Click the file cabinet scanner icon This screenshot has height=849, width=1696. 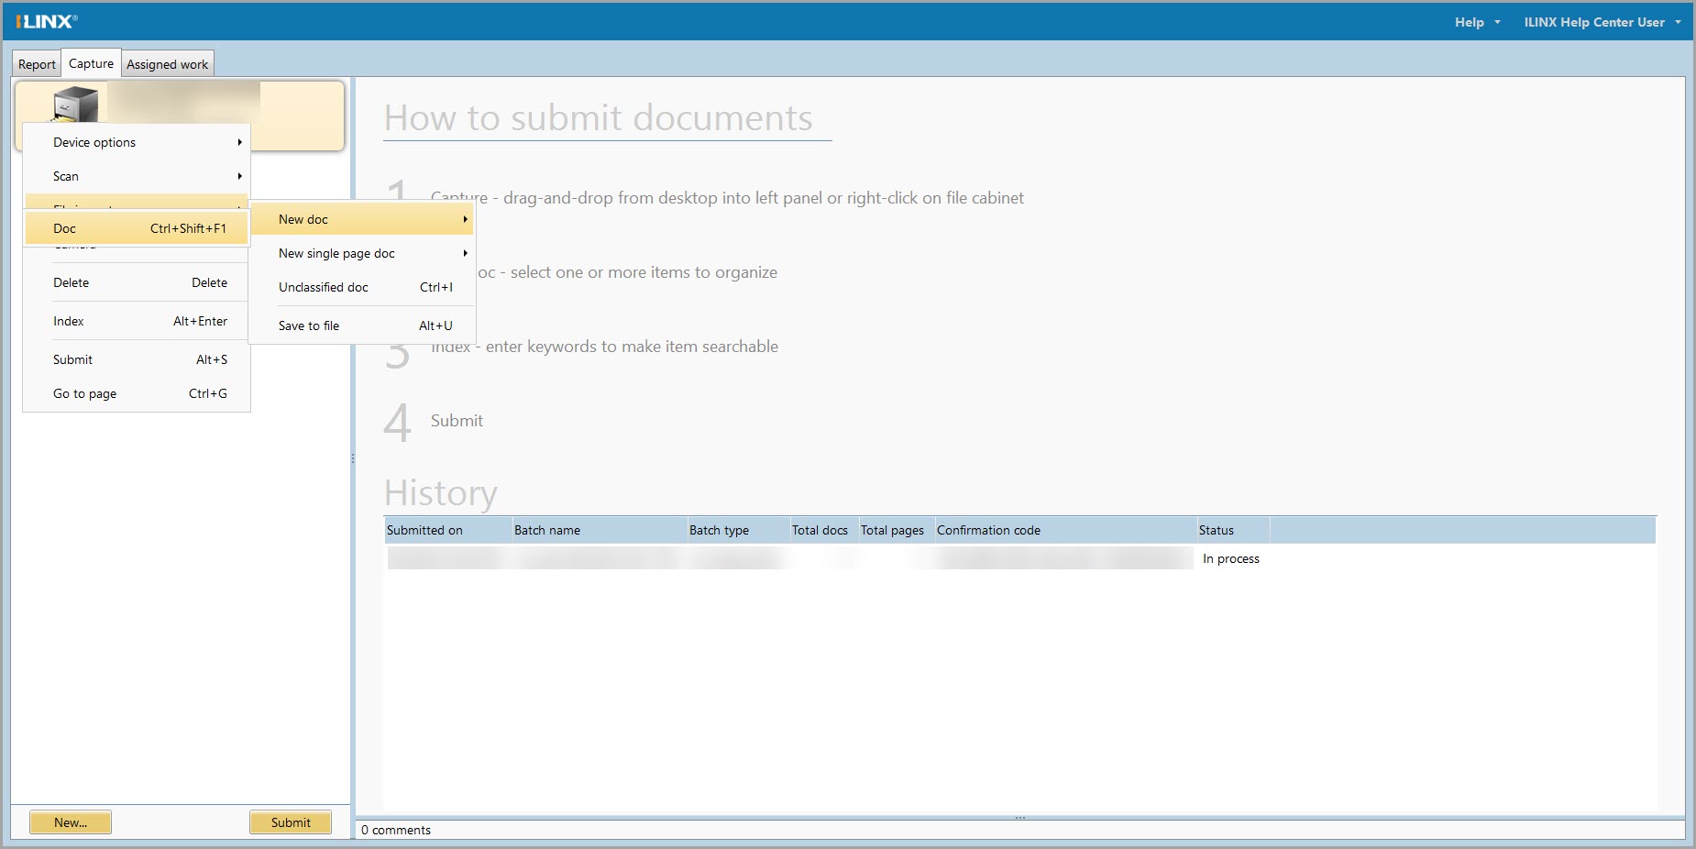[75, 105]
